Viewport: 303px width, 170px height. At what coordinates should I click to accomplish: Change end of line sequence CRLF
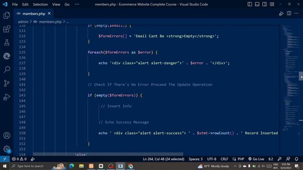point(224,159)
